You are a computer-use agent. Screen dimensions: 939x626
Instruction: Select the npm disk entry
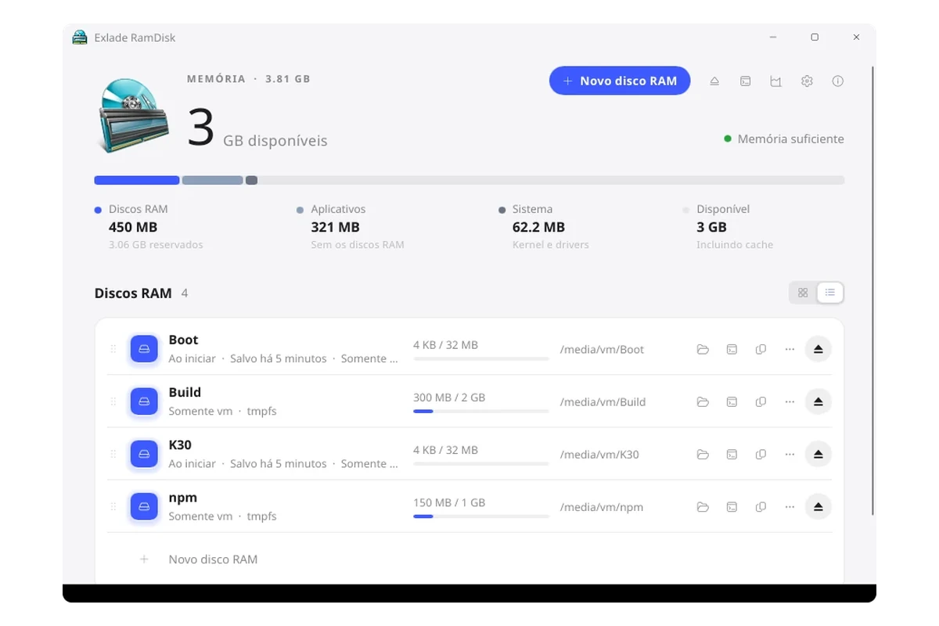click(x=469, y=506)
